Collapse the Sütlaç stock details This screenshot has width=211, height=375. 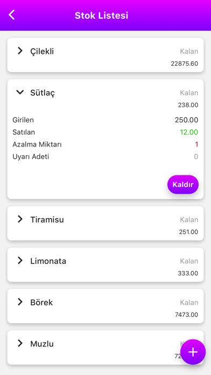pos(20,92)
